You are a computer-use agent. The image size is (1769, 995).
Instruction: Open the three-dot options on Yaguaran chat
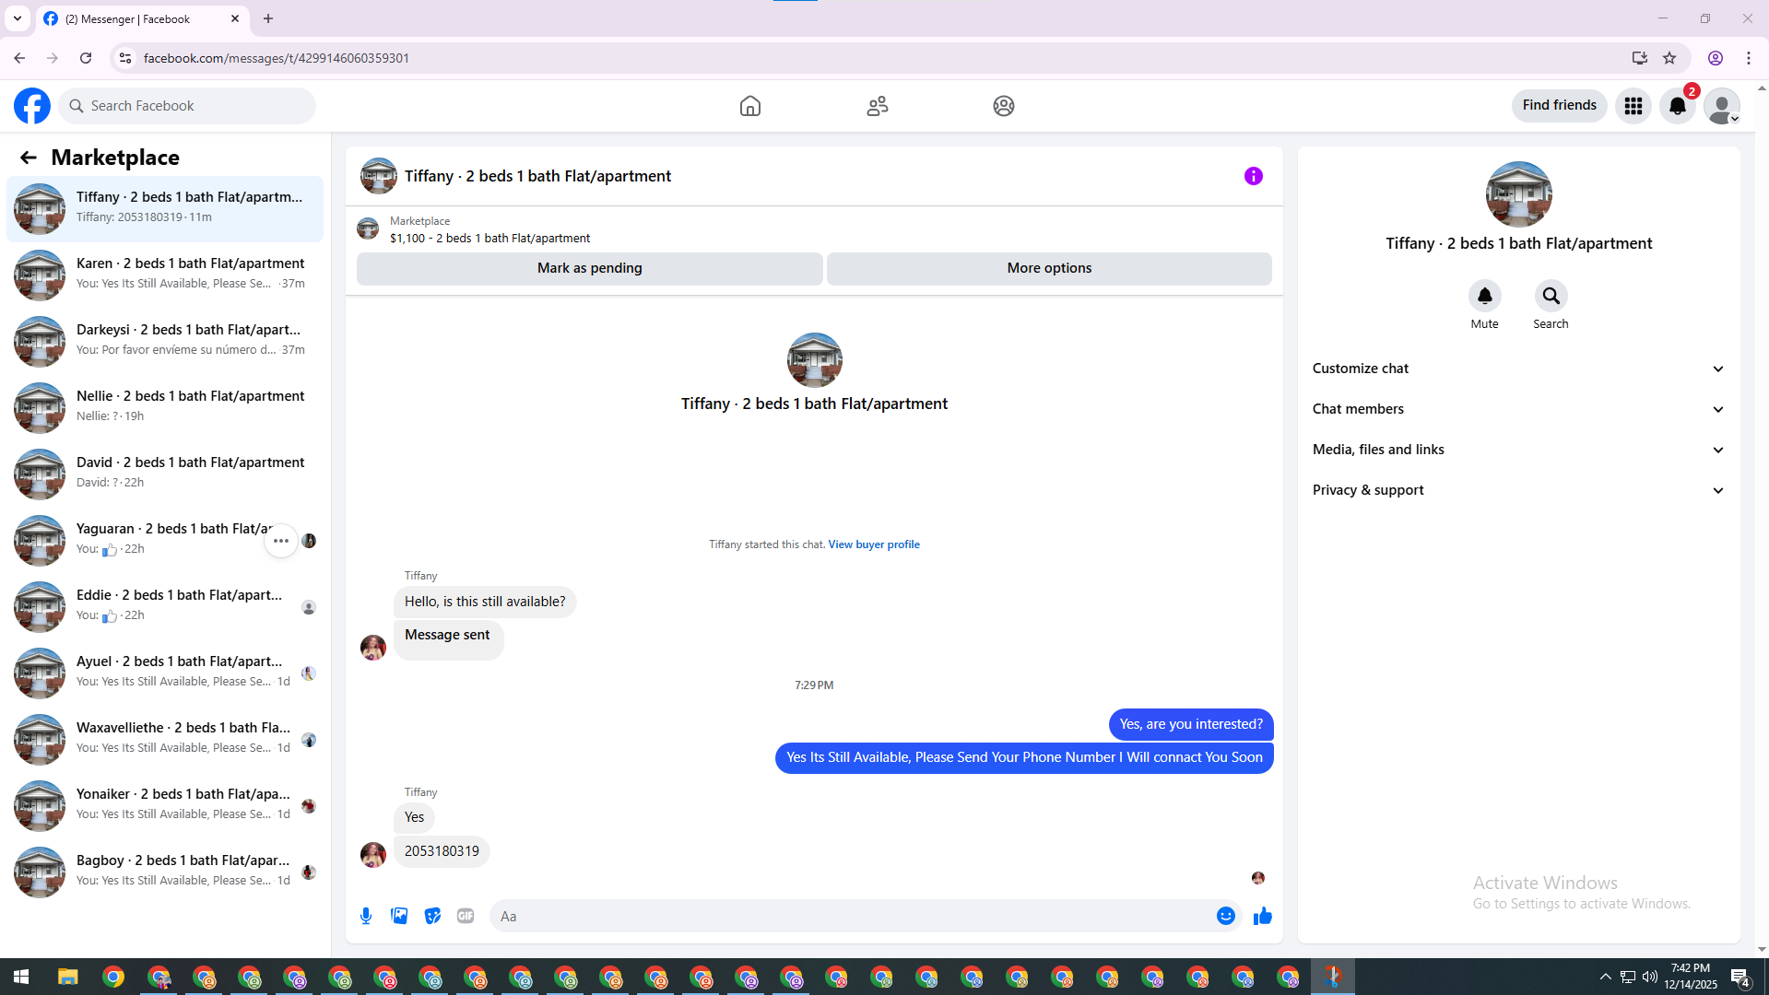tap(281, 541)
